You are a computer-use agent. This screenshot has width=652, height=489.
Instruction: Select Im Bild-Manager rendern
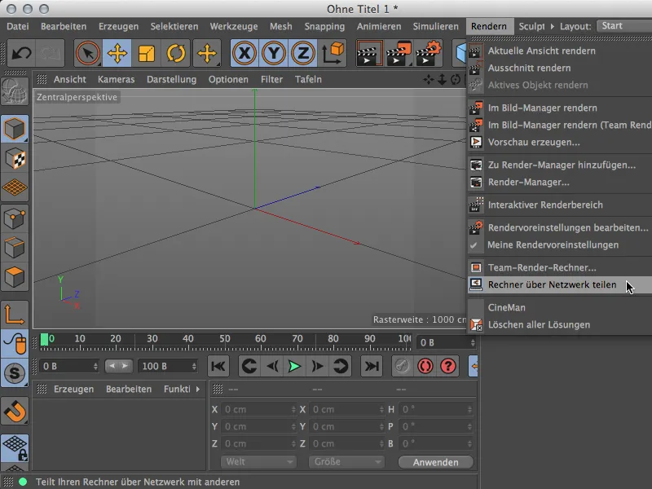(x=560, y=108)
